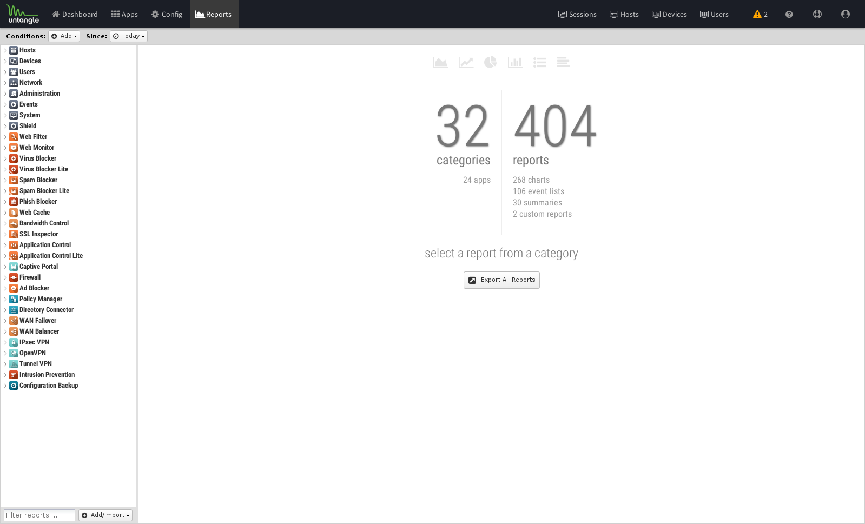865x524 pixels.
Task: Click the Filter reports input field
Action: click(39, 515)
